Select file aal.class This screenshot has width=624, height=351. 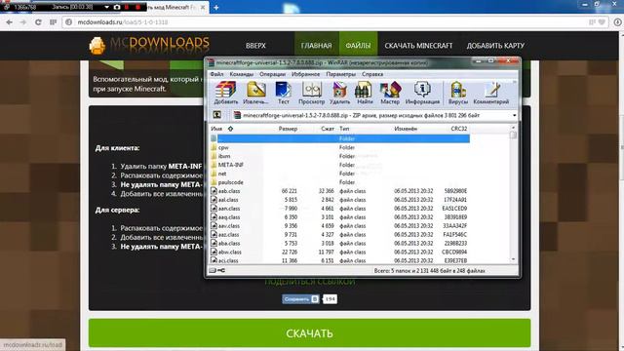tap(340, 200)
